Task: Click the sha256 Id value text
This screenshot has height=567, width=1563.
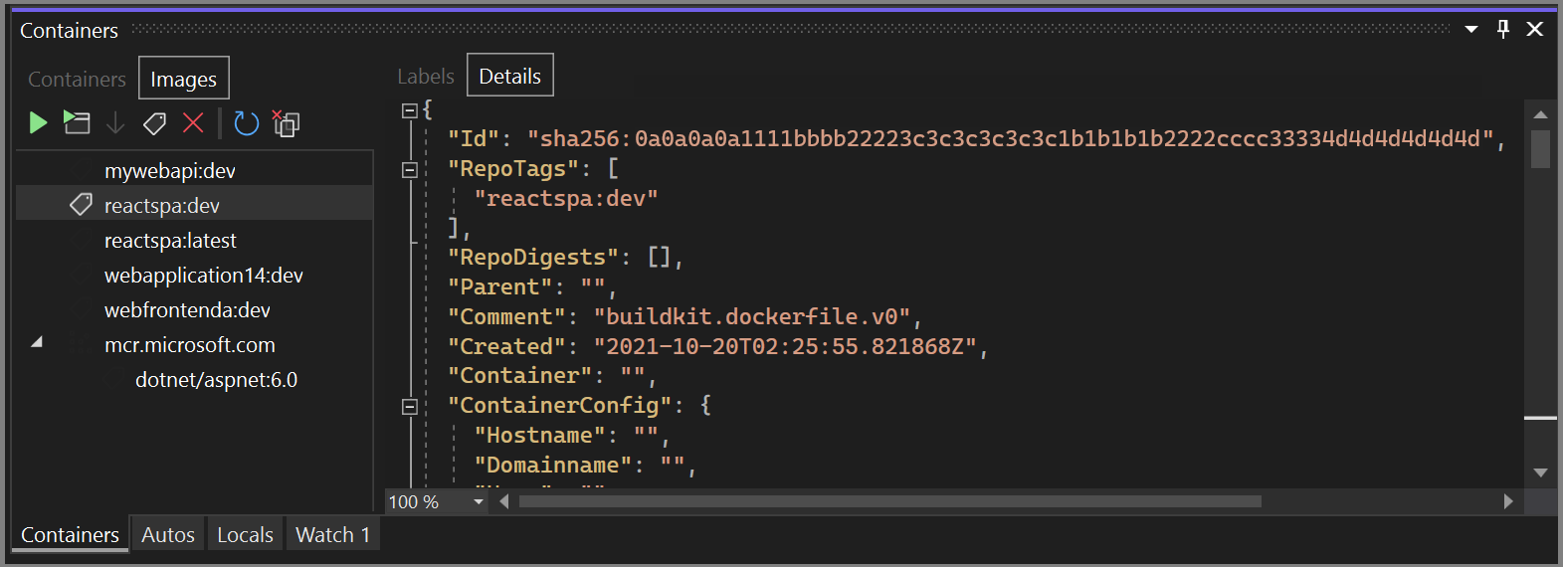Action: (x=1011, y=139)
